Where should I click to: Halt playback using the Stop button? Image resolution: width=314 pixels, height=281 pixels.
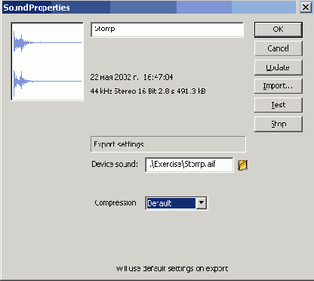tap(279, 124)
